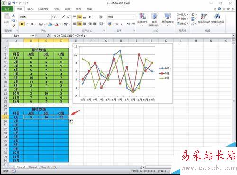Open Merge and Center dropdown
The image size is (237, 175).
click(x=104, y=24)
